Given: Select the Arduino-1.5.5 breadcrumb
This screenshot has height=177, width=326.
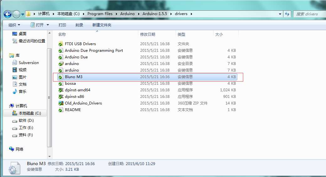Looking at the screenshot, I should coord(155,14).
